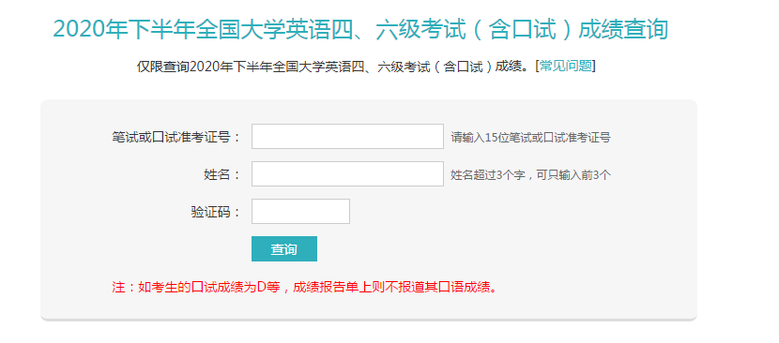Click the opening bracket before 常见问题

[x=537, y=66]
